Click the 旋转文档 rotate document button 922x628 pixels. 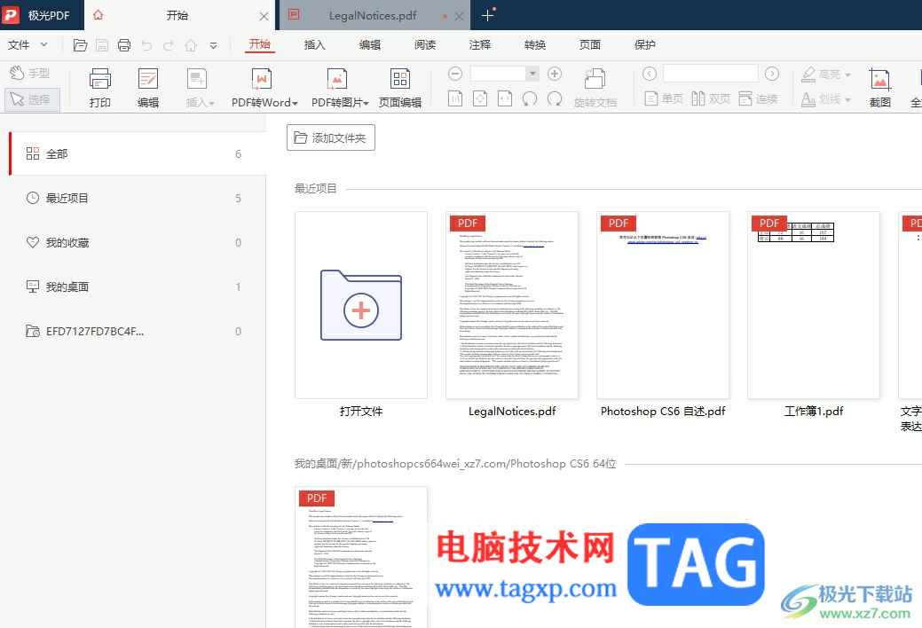pyautogui.click(x=595, y=88)
